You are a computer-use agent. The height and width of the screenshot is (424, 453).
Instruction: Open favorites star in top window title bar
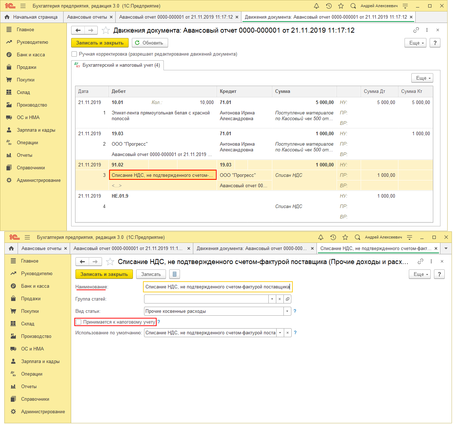341,6
